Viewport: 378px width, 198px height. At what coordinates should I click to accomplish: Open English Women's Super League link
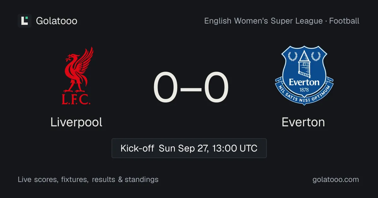click(263, 21)
